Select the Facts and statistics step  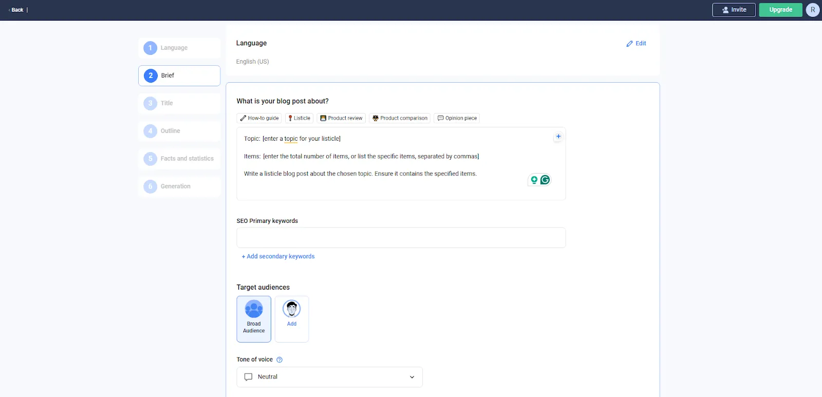[x=179, y=159]
